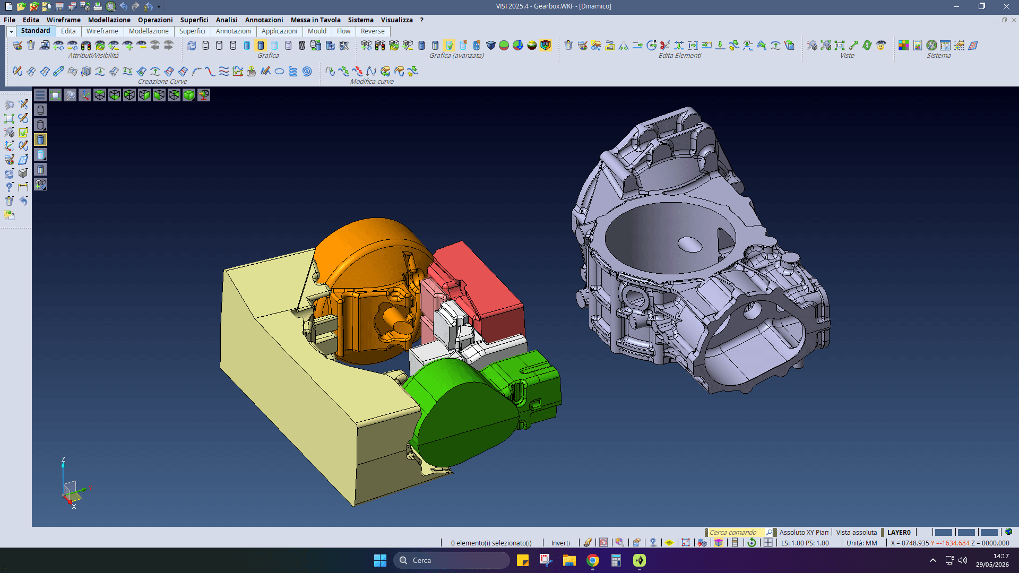Open the File menu
Viewport: 1019px width, 573px height.
pyautogui.click(x=10, y=20)
